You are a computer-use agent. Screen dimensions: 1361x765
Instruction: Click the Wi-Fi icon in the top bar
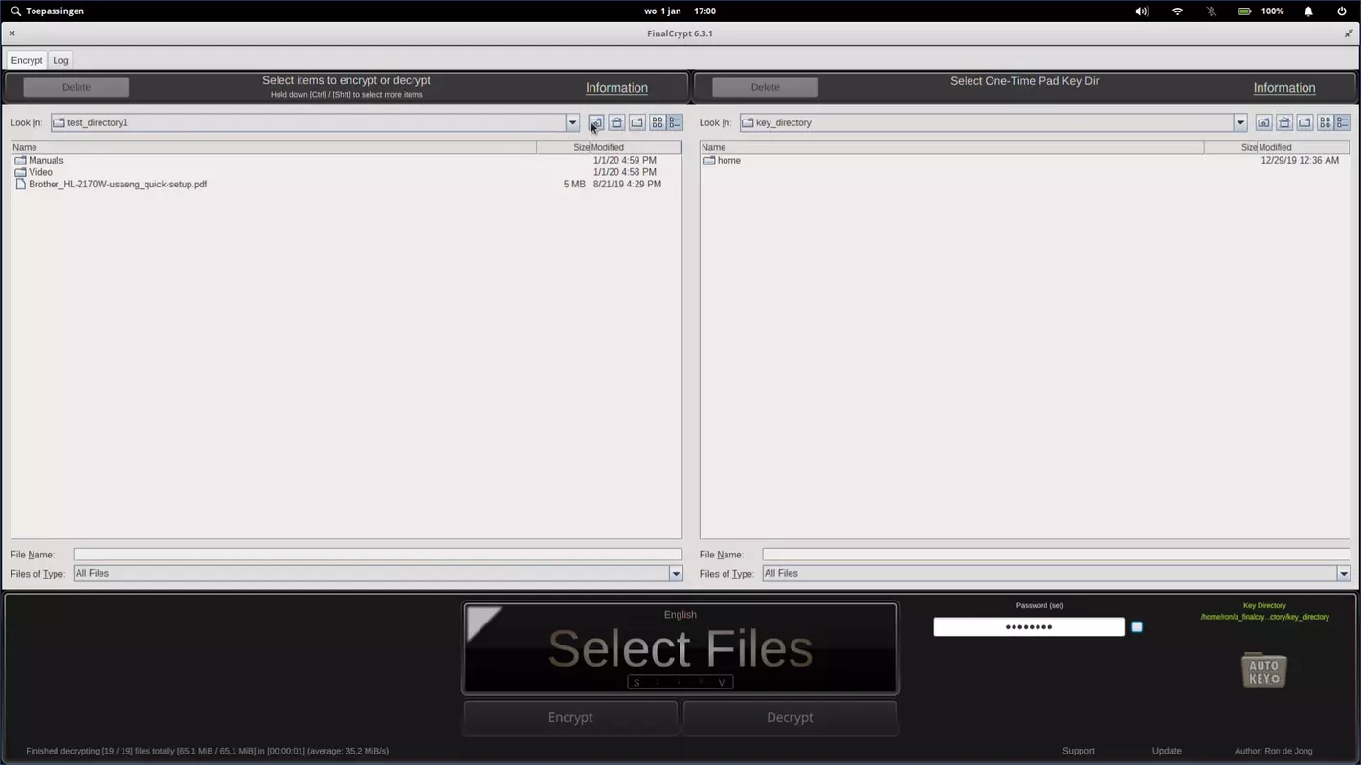tap(1177, 11)
